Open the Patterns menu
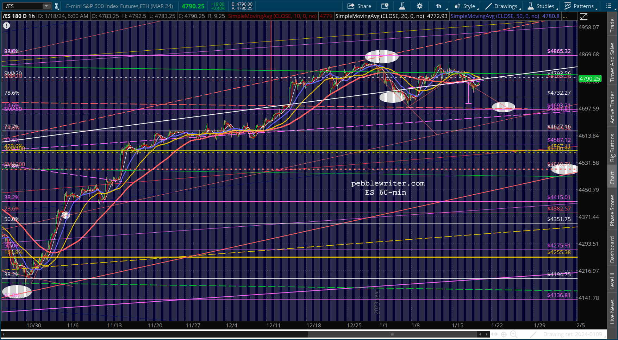This screenshot has height=340, width=618. [579, 6]
